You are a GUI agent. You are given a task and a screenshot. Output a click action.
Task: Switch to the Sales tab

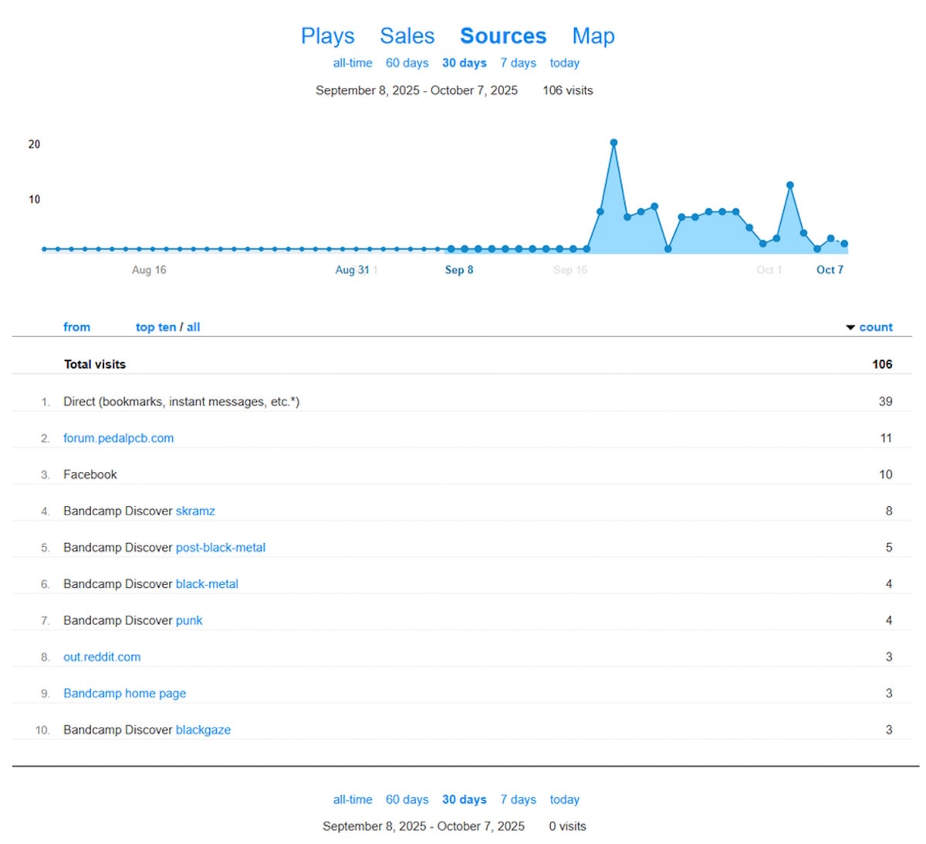[x=407, y=36]
